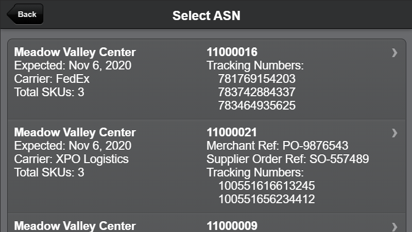
Task: Tap tracking number 100551616613245
Action: click(266, 186)
